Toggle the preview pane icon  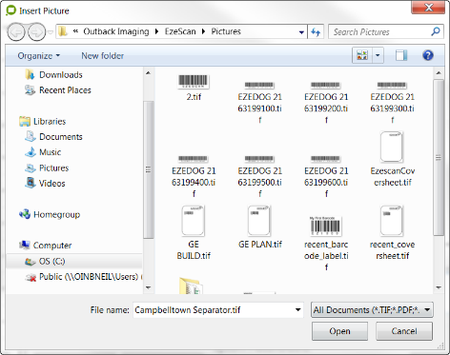click(x=401, y=55)
